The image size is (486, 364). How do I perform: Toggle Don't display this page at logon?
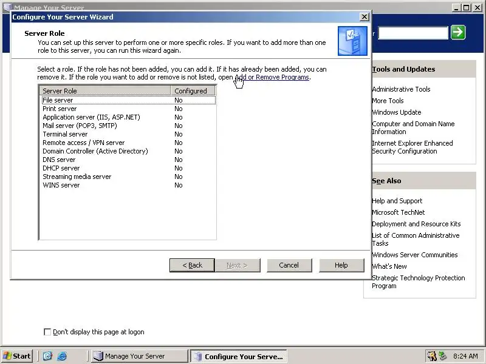click(x=47, y=332)
